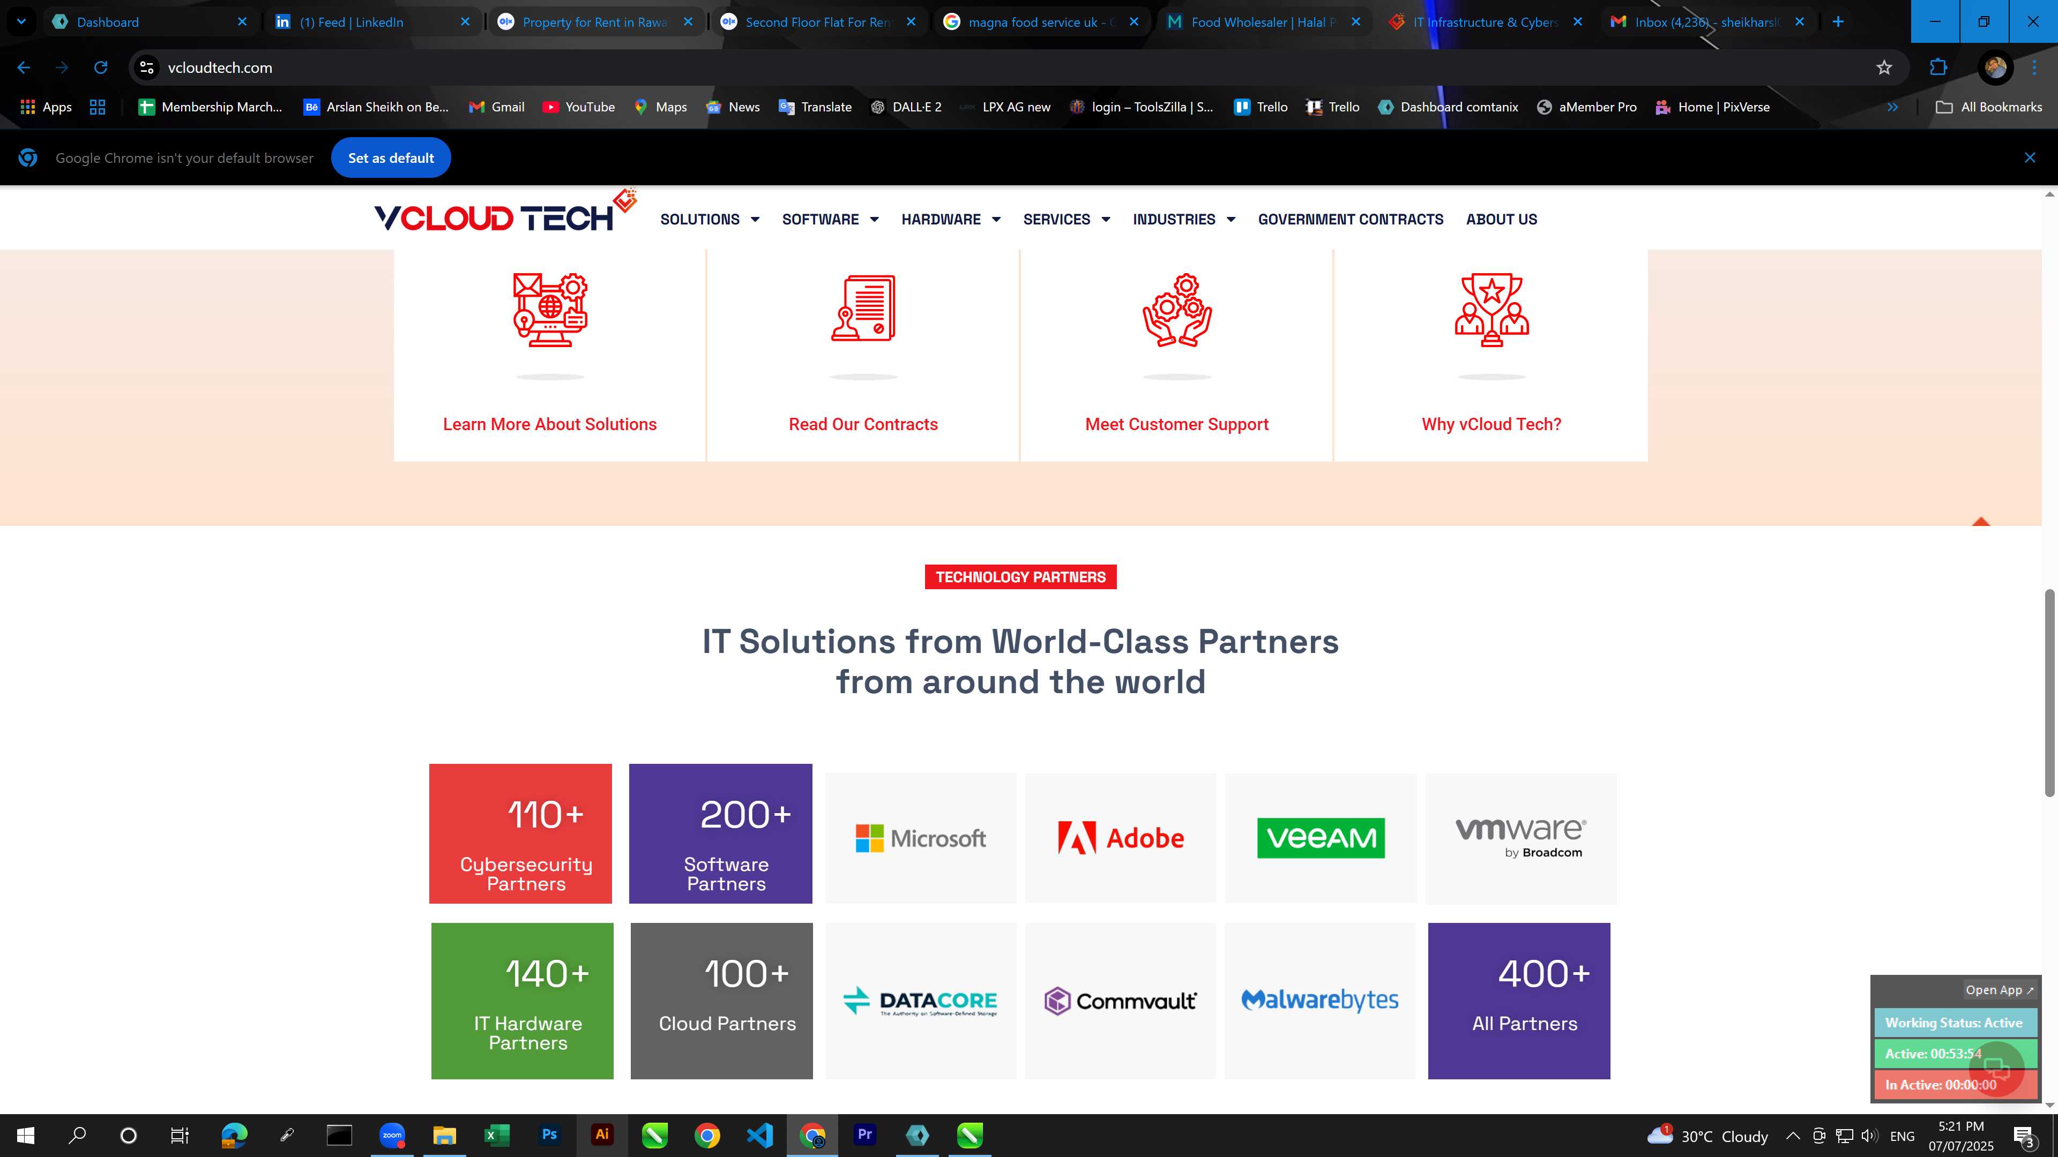Screen dimensions: 2058x1157
Task: Click the contract document icon
Action: 863,308
